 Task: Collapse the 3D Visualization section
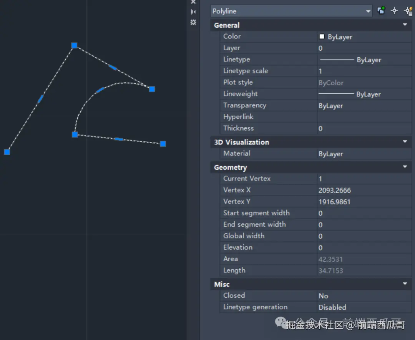[405, 141]
